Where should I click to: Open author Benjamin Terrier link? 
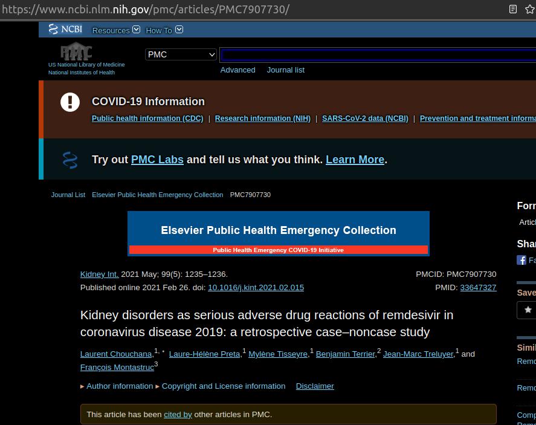click(x=345, y=354)
